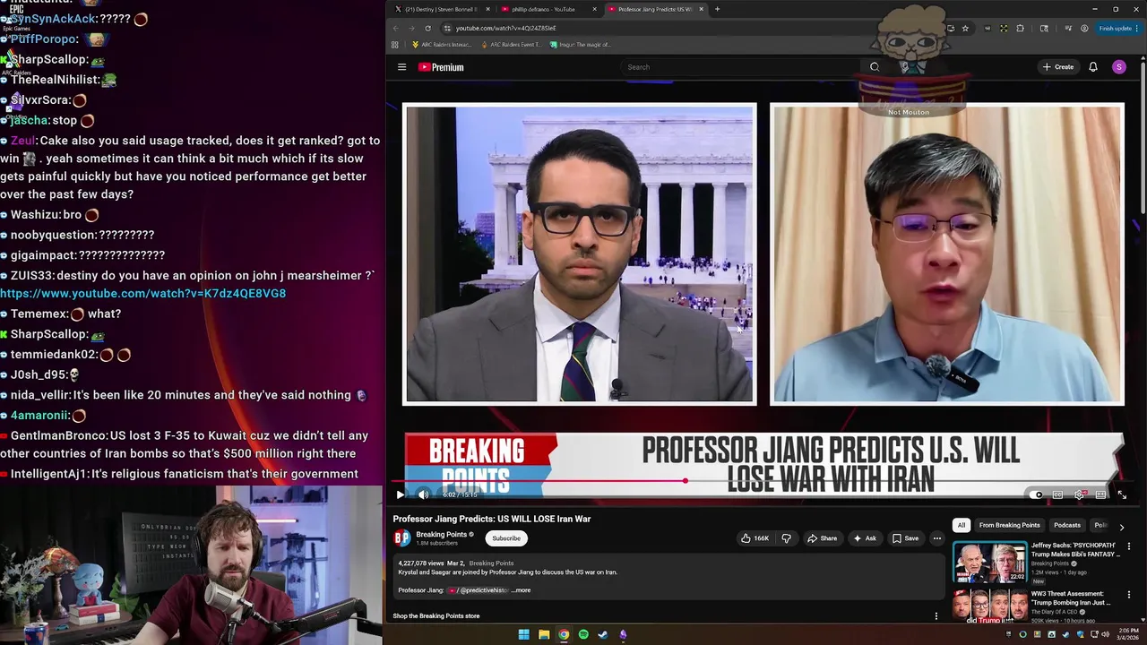
Task: Click the Shop the Breaking Points store text
Action: [436, 616]
